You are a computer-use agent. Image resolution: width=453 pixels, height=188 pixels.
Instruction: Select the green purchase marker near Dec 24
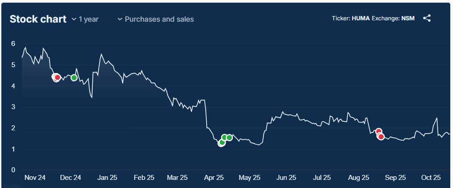[x=74, y=78]
